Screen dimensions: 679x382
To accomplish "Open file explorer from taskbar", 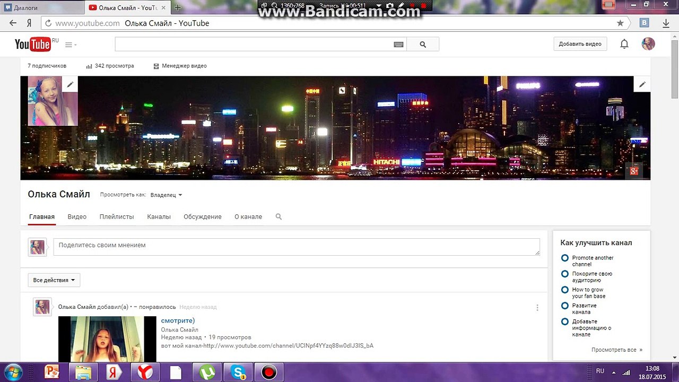I will pos(83,372).
